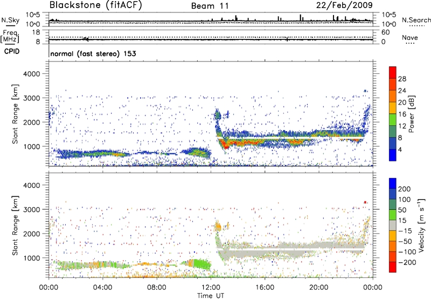Click the "200" velocity scale value

[x=405, y=189]
